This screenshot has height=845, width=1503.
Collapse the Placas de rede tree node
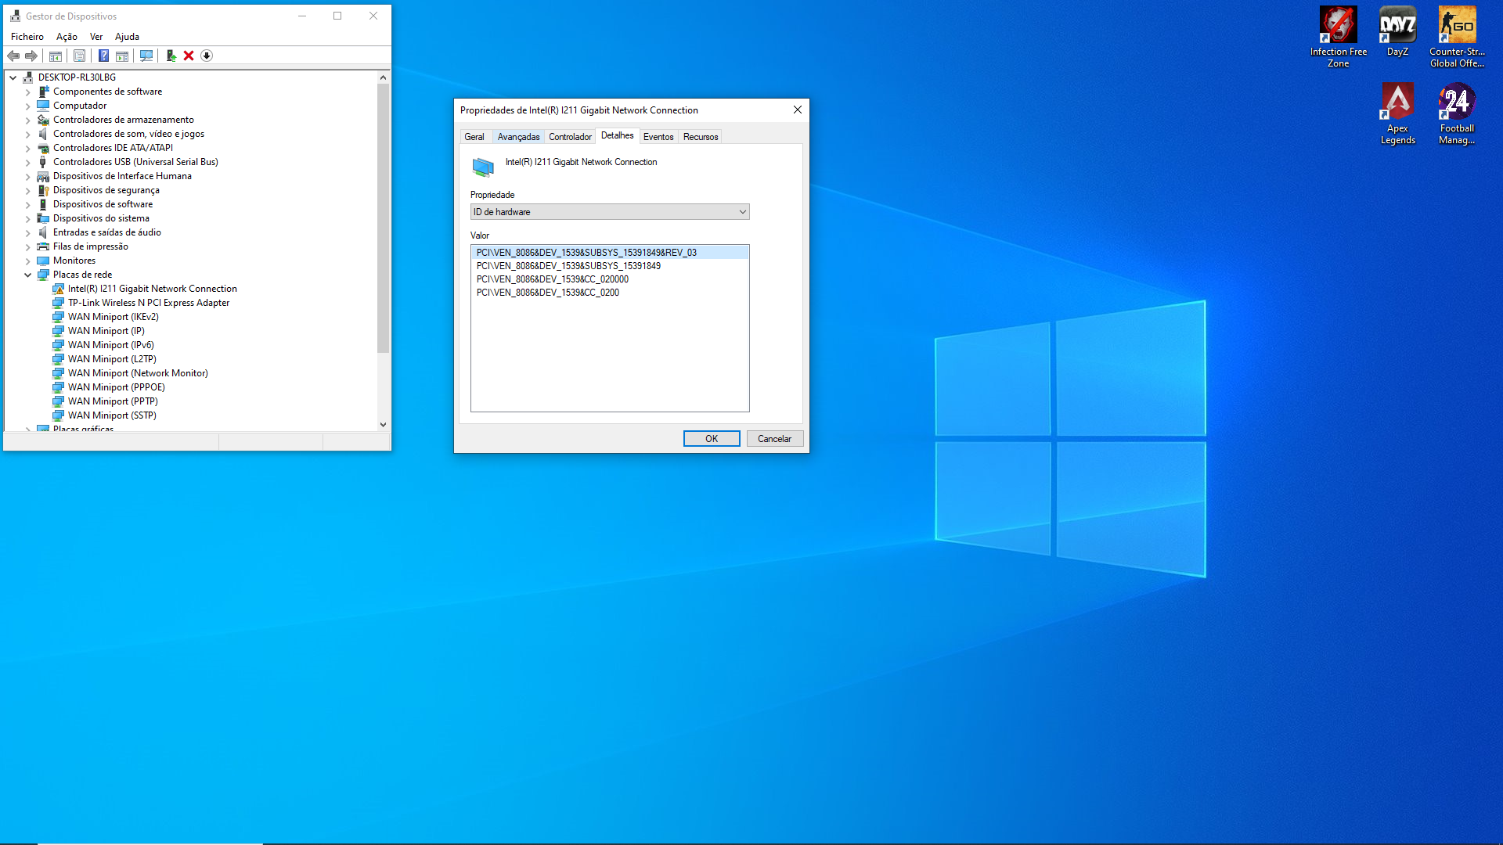click(x=28, y=275)
